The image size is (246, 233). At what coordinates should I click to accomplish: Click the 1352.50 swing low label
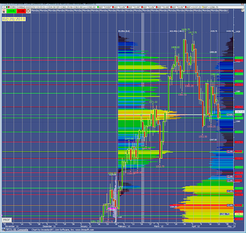203,137
